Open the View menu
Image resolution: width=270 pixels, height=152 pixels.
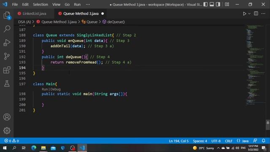click(56, 5)
